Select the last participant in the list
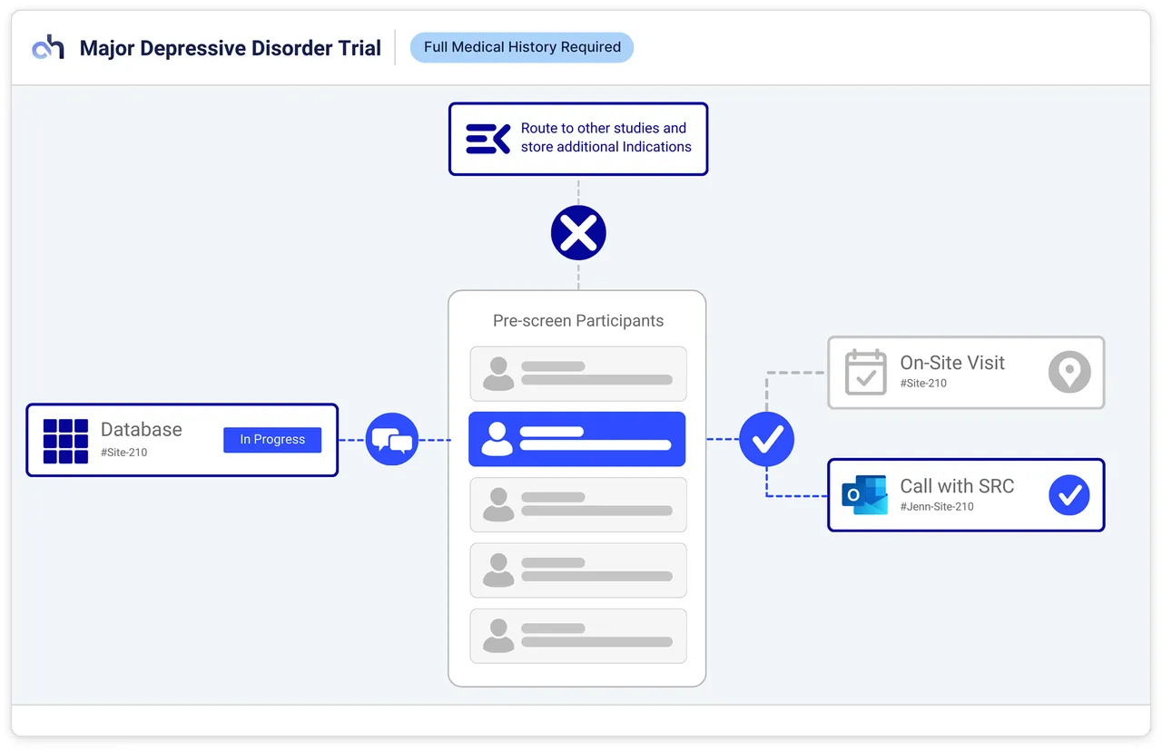1162x750 pixels. [578, 636]
